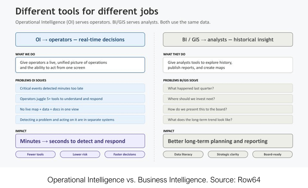This screenshot has height=188, width=308.
Task: Select the 'Strategic clarity' pill
Action: click(228, 154)
